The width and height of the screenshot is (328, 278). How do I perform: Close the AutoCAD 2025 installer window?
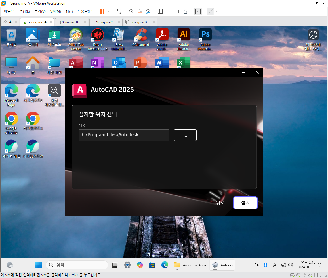pos(257,72)
